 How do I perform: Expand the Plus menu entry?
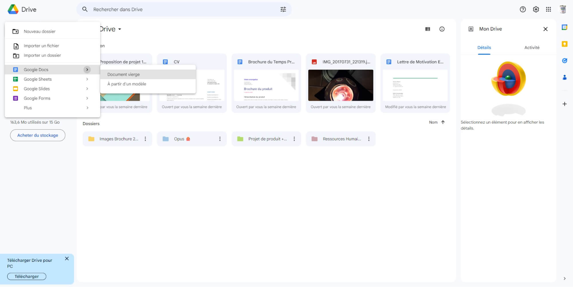tap(28, 108)
